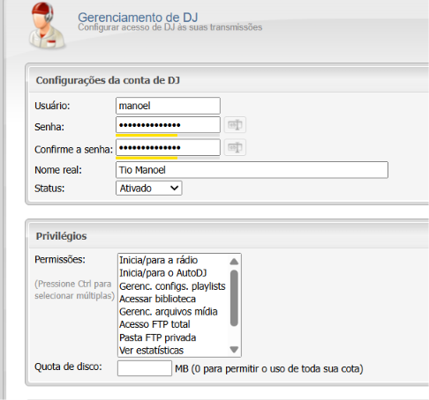
Task: Select the Pasta FTP privada permission
Action: coord(173,337)
